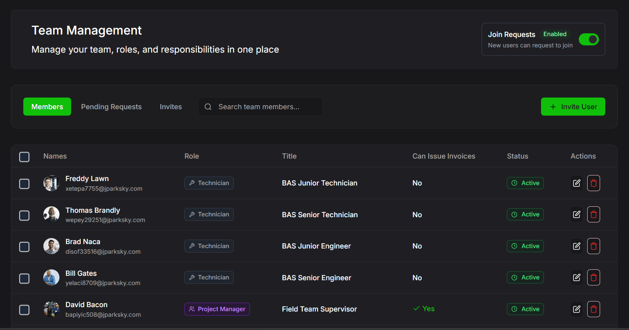Edit Thomas Brandly's member details

click(x=576, y=214)
